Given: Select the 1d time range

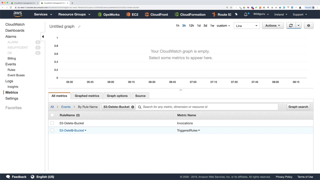Looking at the screenshot, I should (x=199, y=25).
